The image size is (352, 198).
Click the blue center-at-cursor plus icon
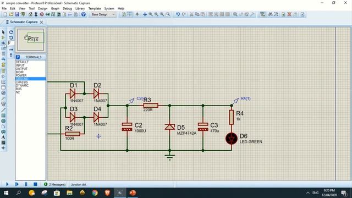pyautogui.click(x=145, y=14)
